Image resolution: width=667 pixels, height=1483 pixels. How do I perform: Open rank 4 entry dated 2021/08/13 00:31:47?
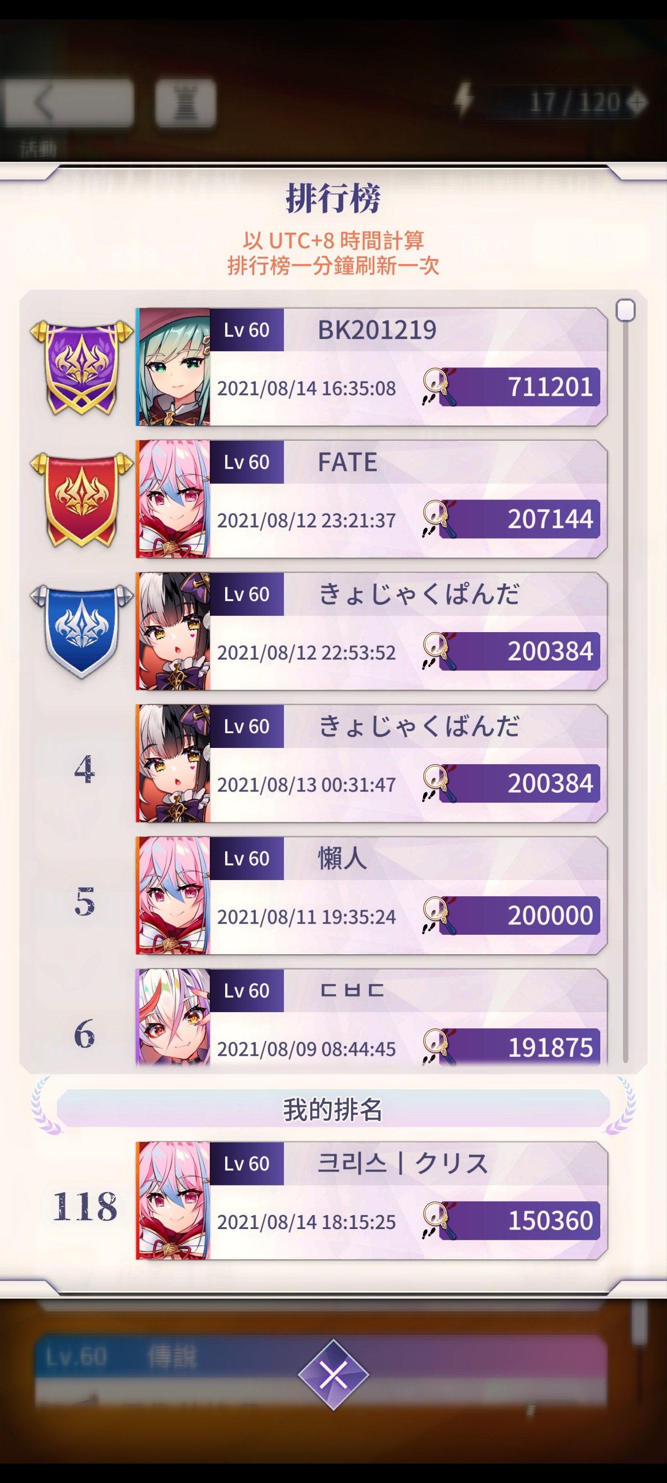[371, 763]
